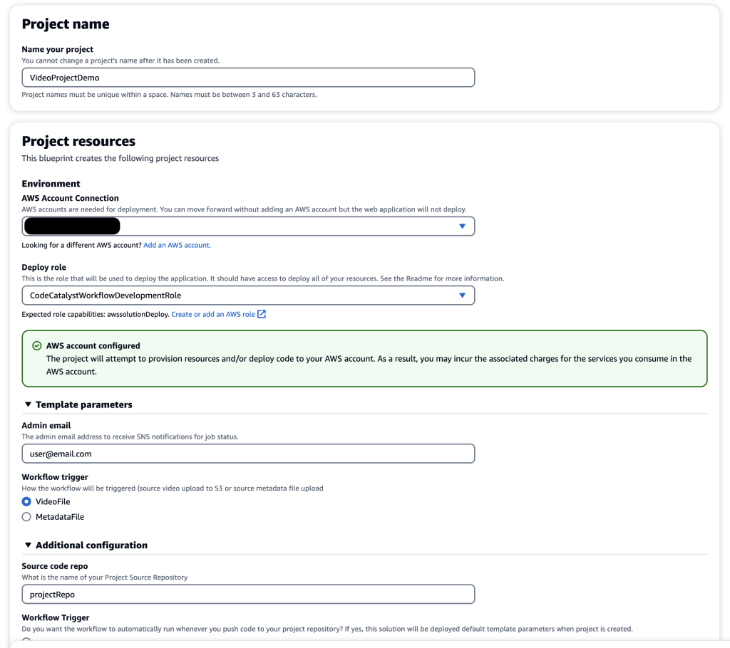
Task: Select CodeCatalystWorkflowDevelopmentRole in the role selector
Action: point(247,295)
